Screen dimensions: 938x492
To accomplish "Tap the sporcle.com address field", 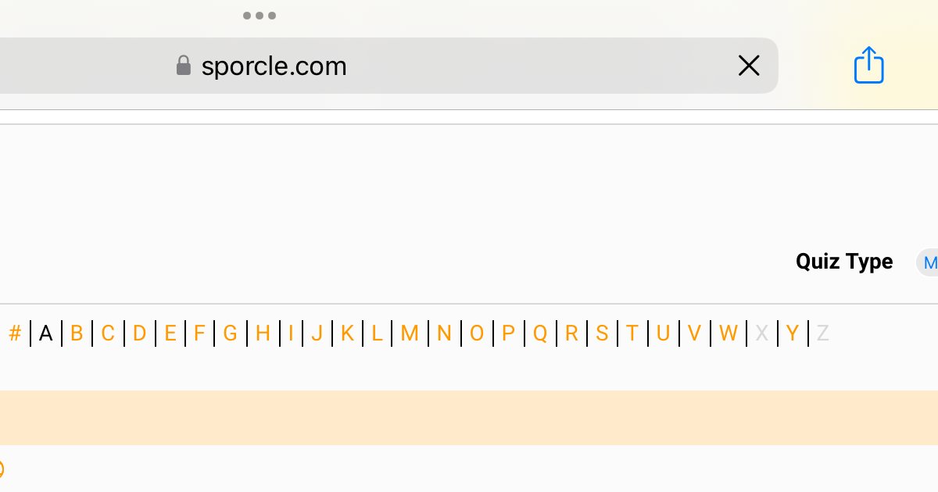I will click(x=388, y=66).
